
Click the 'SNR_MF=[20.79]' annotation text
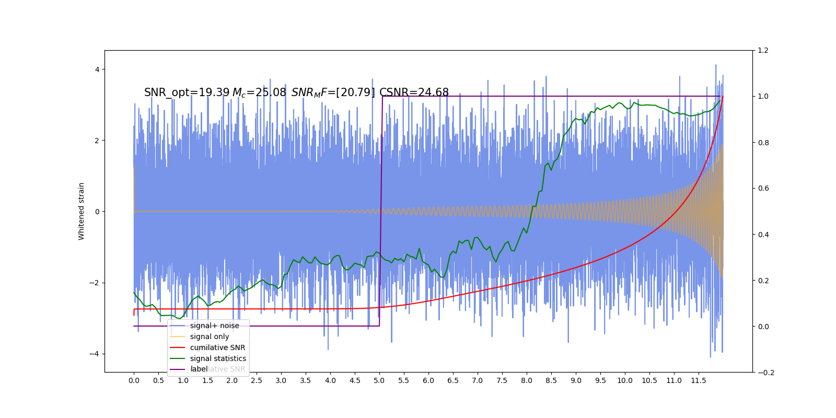click(x=333, y=92)
